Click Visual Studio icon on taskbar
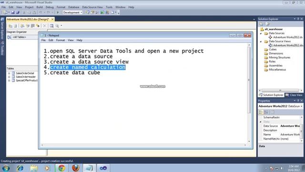The height and width of the screenshot is (172, 305). click(x=103, y=168)
